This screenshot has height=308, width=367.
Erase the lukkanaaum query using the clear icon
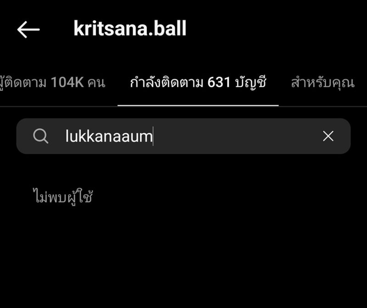(328, 136)
